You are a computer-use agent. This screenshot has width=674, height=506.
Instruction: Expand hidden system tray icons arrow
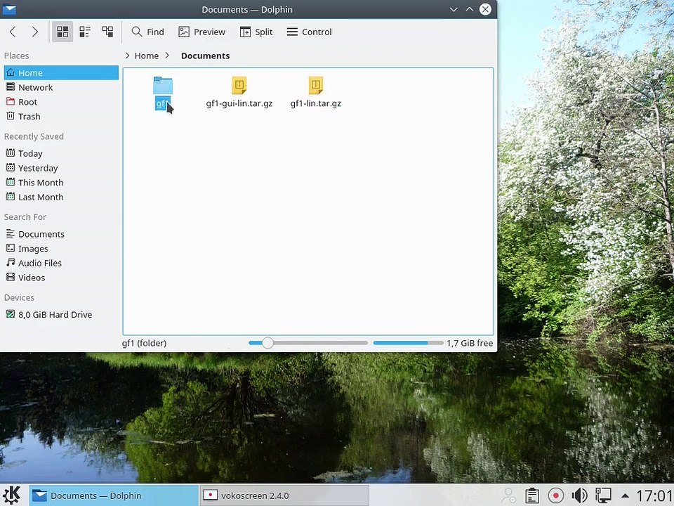625,495
